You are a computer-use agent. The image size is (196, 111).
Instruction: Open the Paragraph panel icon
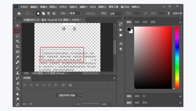point(121,49)
